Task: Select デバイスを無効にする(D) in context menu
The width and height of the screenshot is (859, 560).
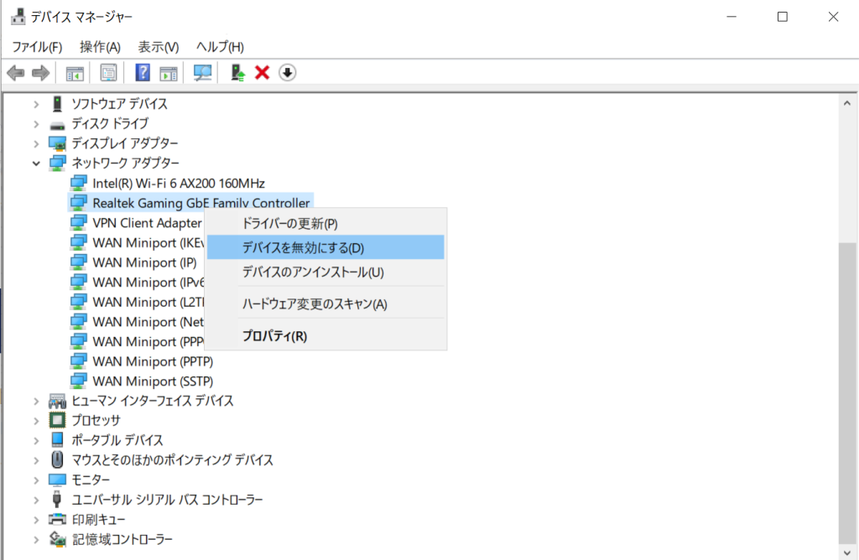Action: [304, 248]
